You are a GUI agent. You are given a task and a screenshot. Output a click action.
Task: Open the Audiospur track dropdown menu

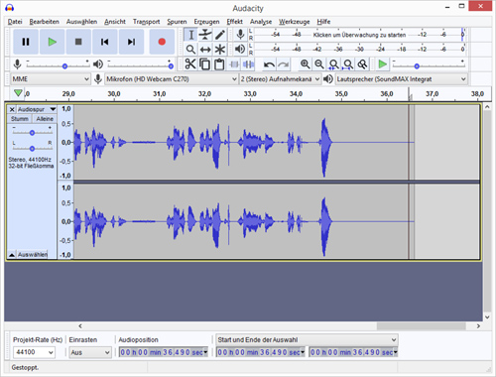tap(37, 109)
